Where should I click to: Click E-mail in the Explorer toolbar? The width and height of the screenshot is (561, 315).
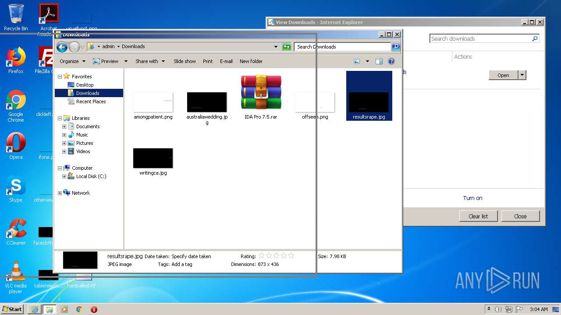(x=226, y=61)
